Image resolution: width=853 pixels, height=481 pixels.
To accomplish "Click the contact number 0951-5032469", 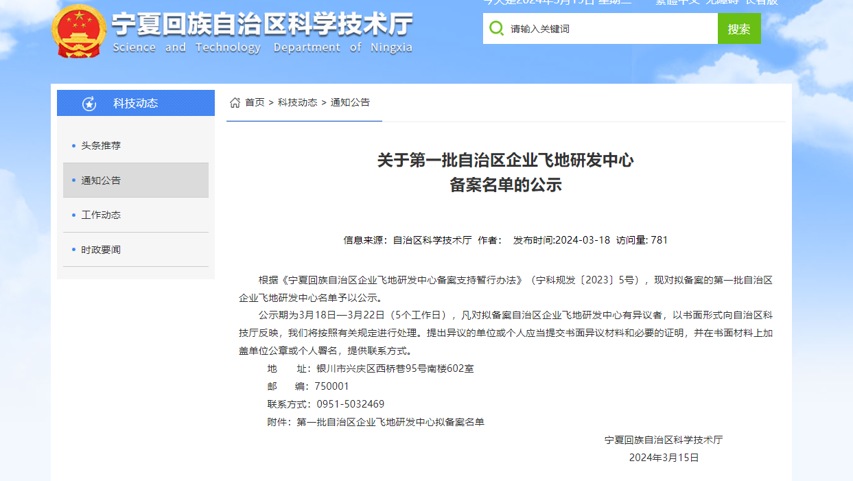I will (x=350, y=404).
